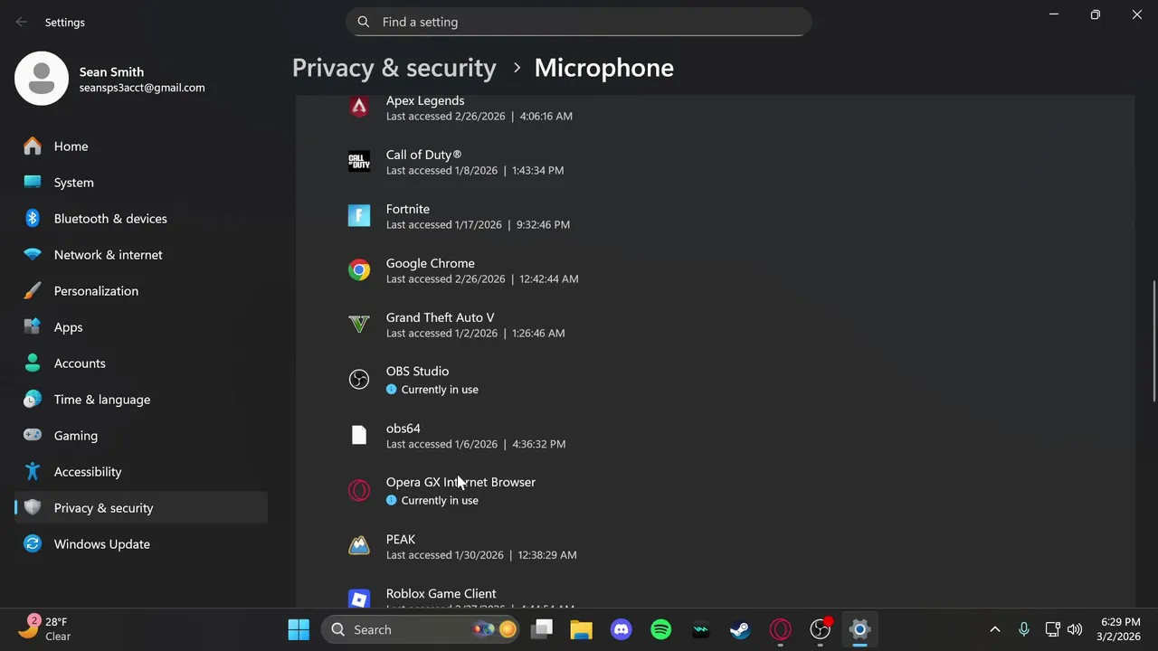Click the Google Chrome app icon
The image size is (1158, 651).
[x=359, y=270]
